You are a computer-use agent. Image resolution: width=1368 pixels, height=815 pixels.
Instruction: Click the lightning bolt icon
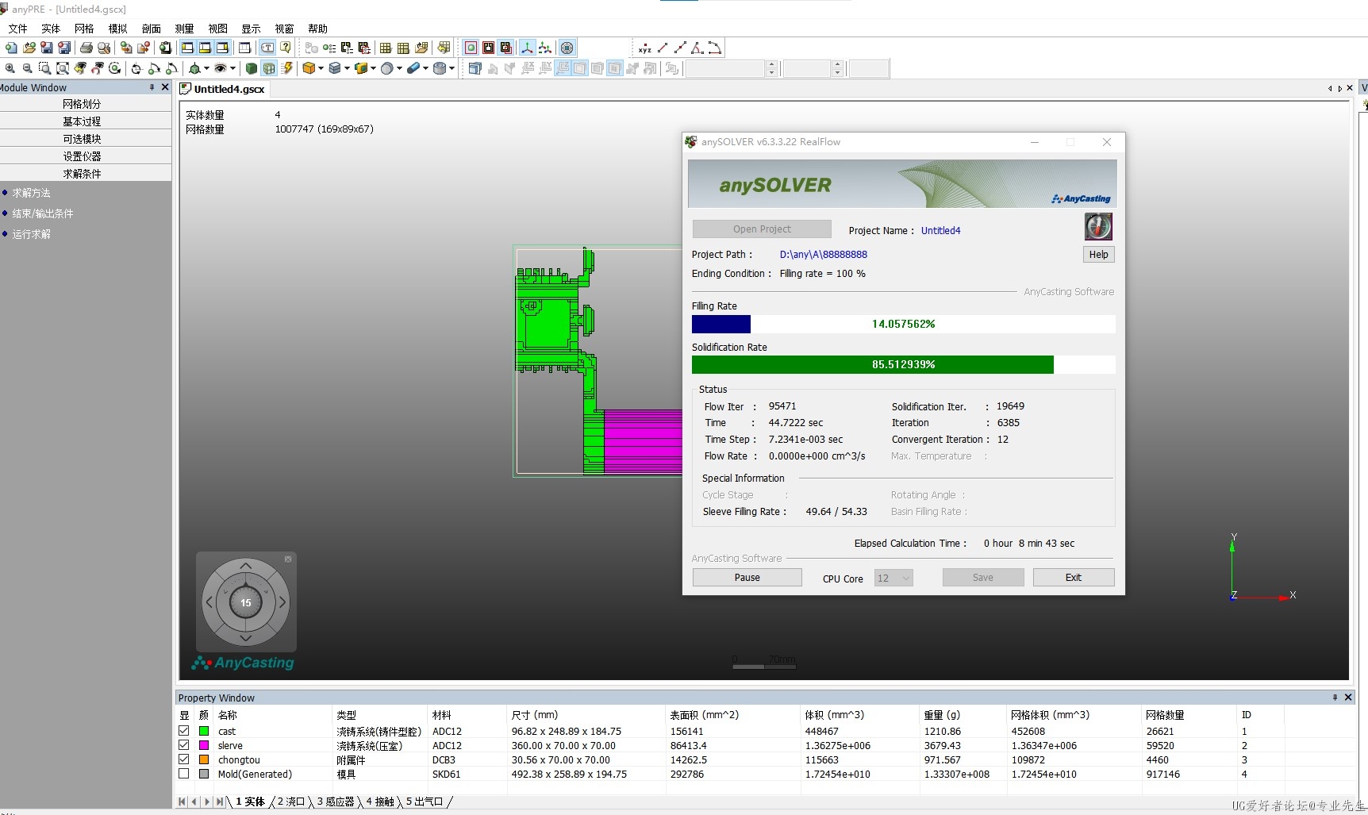coord(286,68)
